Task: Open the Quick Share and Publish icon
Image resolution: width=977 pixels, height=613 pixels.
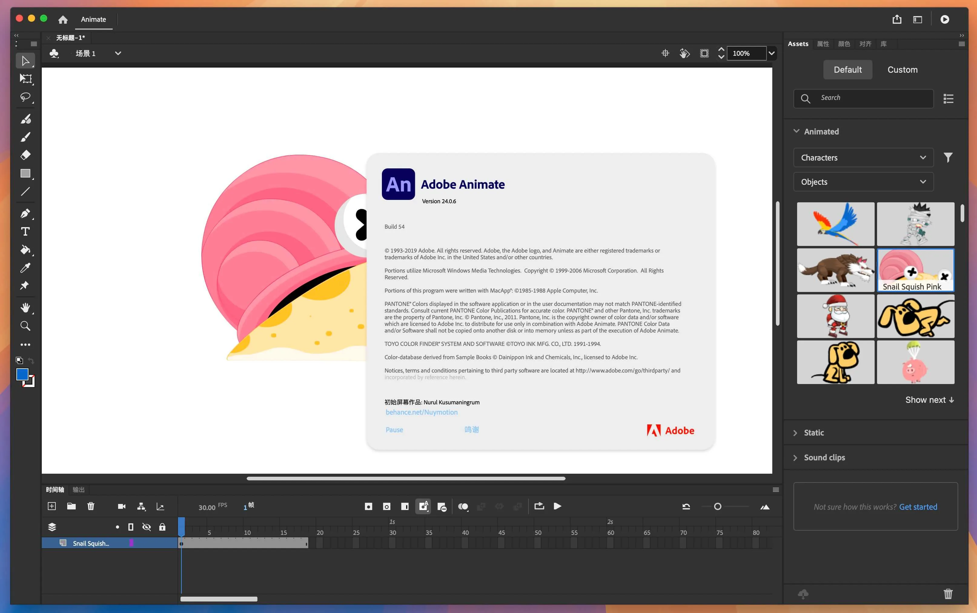Action: pos(897,19)
